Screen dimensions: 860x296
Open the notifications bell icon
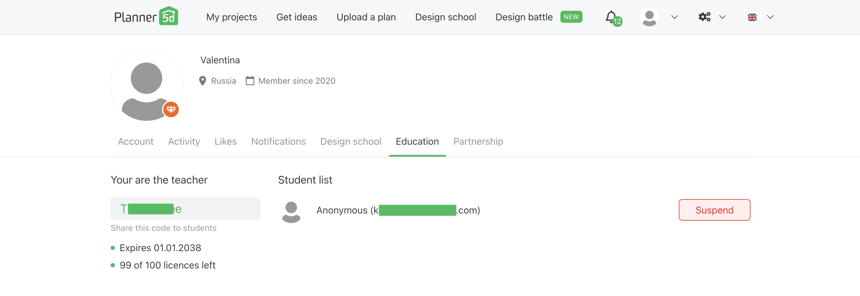click(611, 17)
